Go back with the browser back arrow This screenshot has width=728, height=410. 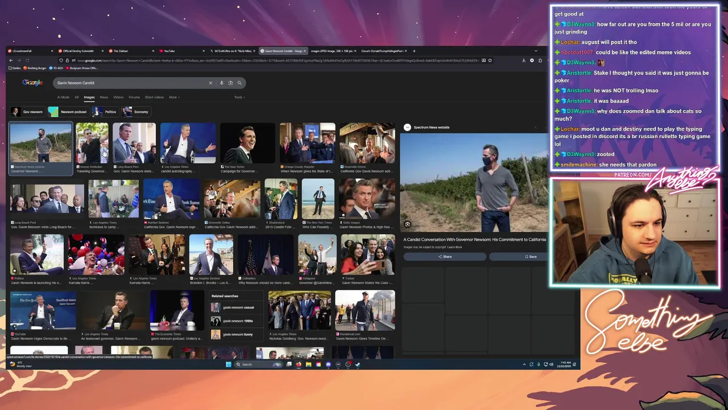11,60
